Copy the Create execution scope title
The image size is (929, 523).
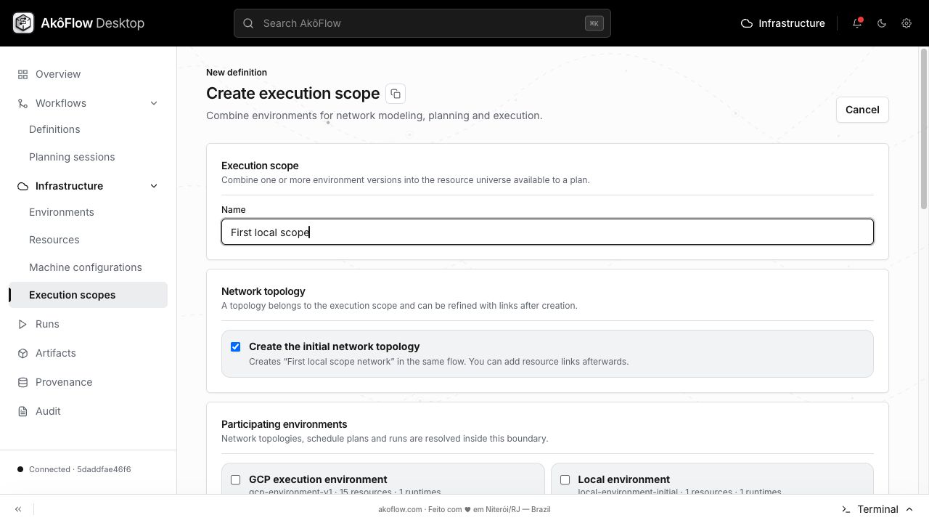[396, 94]
